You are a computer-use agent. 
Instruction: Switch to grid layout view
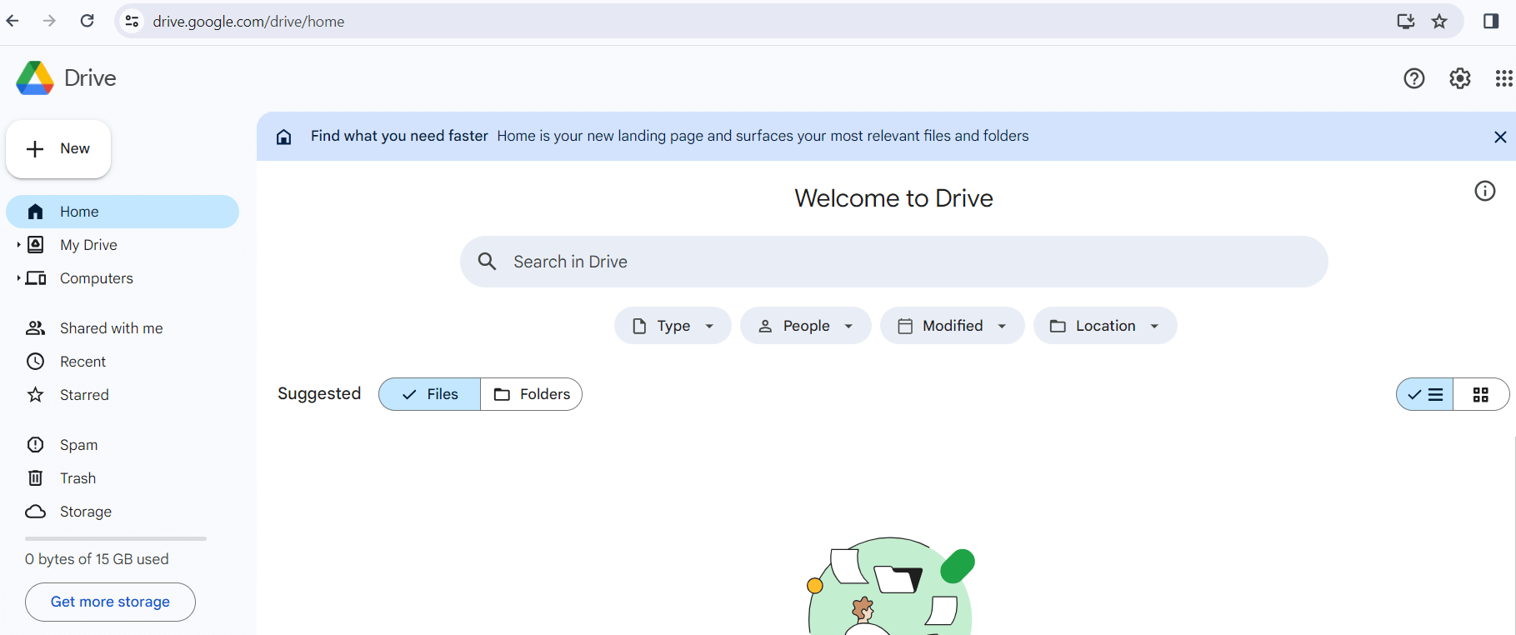(1480, 395)
